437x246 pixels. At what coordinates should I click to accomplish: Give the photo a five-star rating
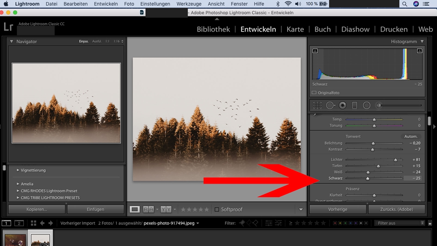tap(206, 209)
